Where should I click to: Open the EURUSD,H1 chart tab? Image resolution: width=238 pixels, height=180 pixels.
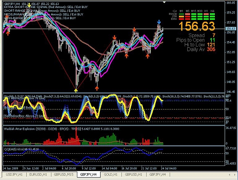(x=38, y=175)
